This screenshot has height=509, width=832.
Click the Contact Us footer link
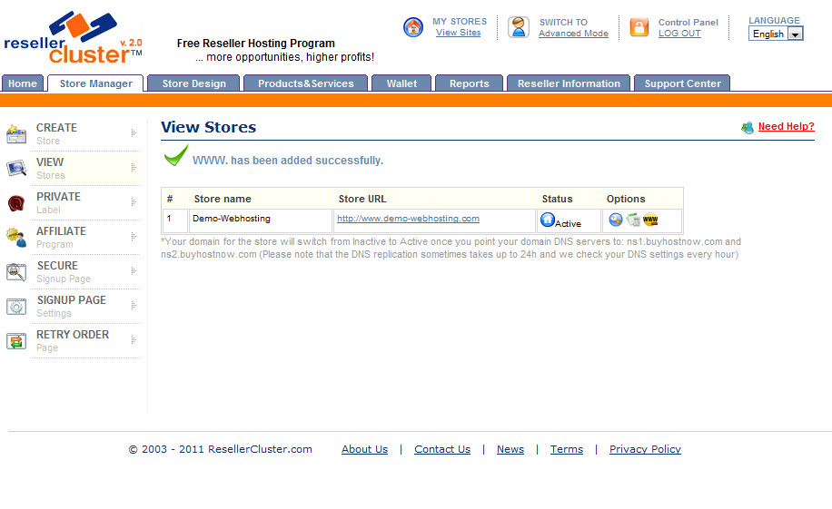(442, 449)
